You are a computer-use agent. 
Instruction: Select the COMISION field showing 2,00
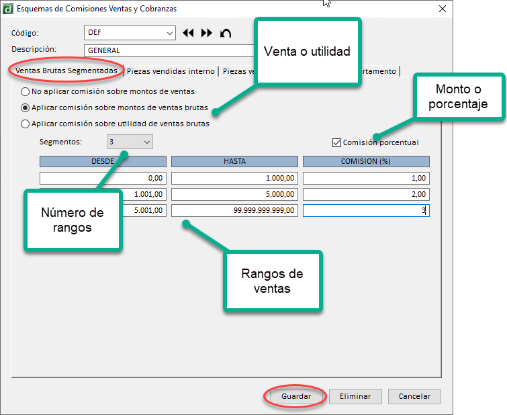366,194
